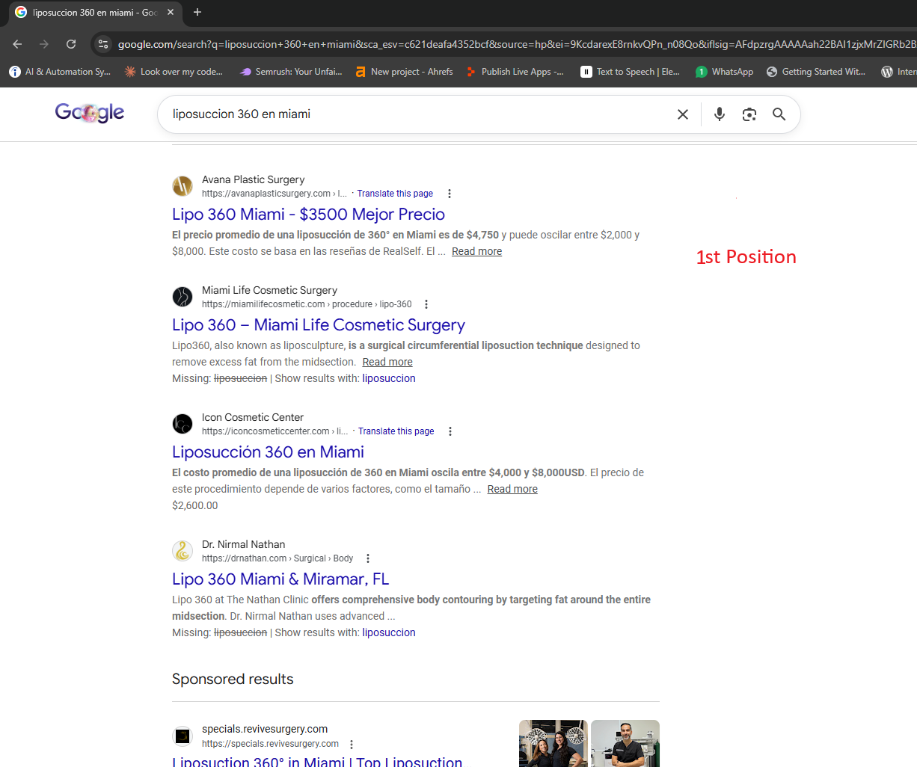The height and width of the screenshot is (767, 917).
Task: Submit search with magnifier icon
Action: click(x=779, y=114)
